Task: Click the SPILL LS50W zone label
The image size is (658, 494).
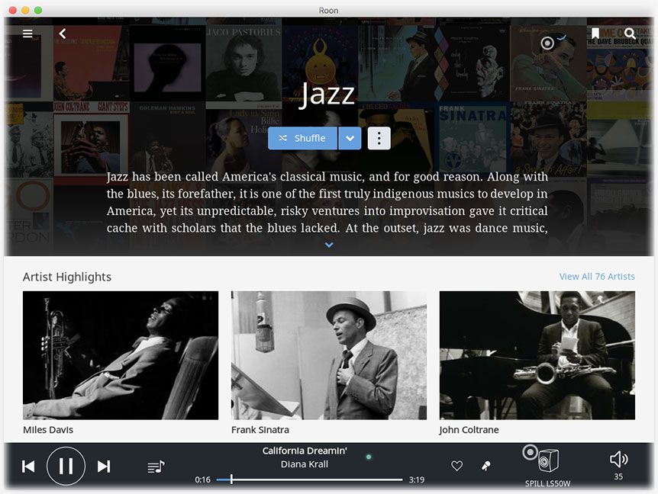Action: [547, 483]
